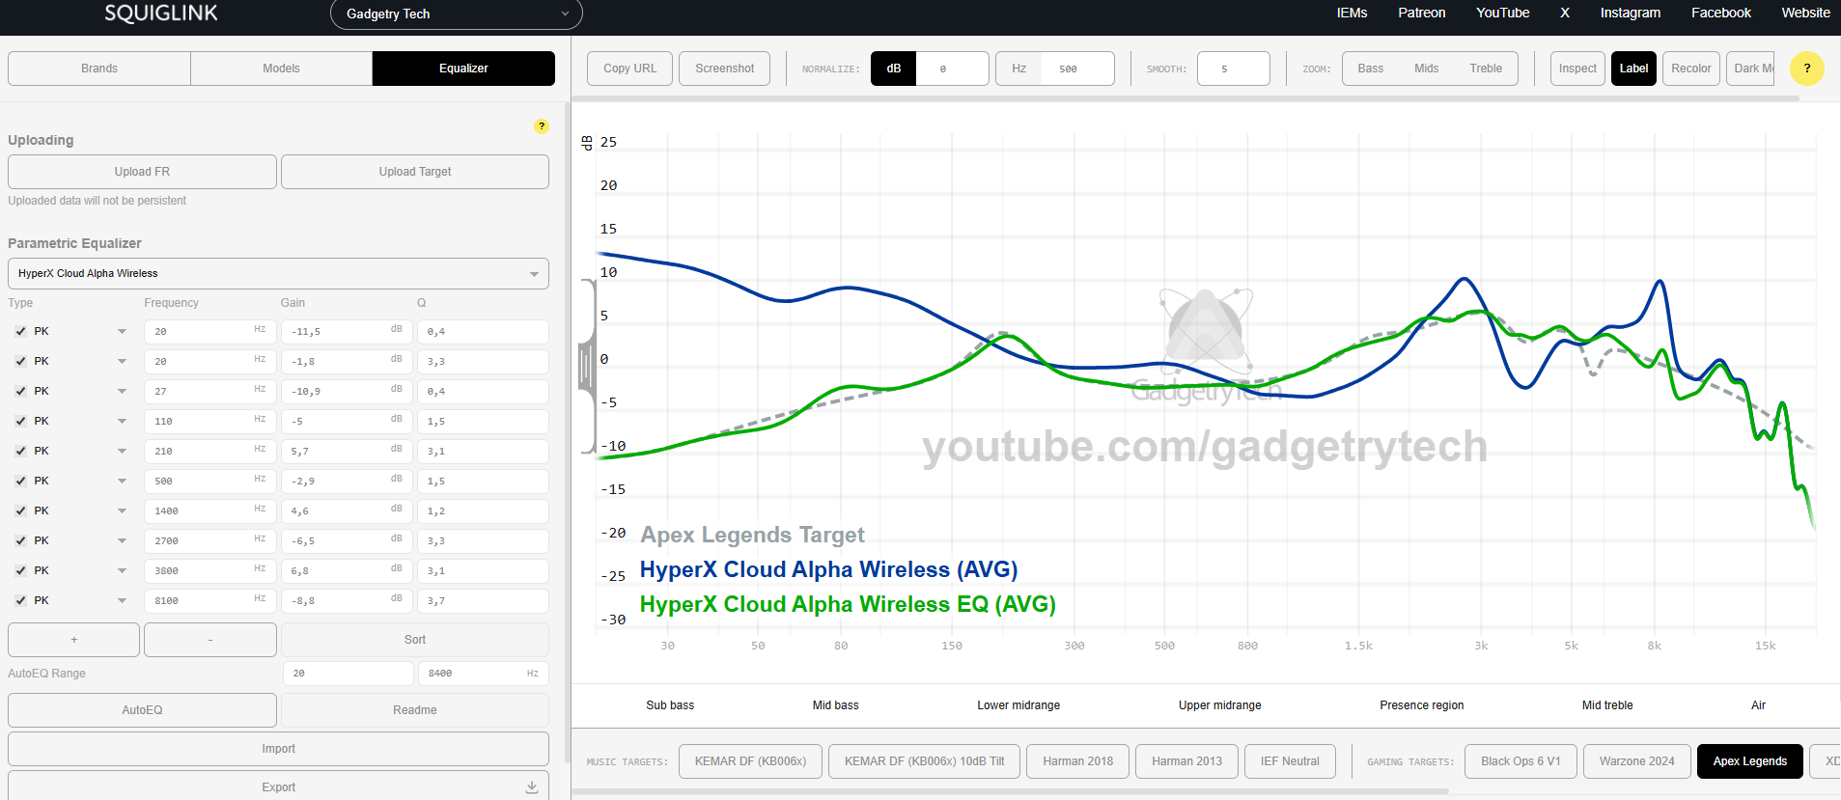Open filter type dropdown for the 8100 Hz band
The width and height of the screenshot is (1841, 800).
click(122, 601)
